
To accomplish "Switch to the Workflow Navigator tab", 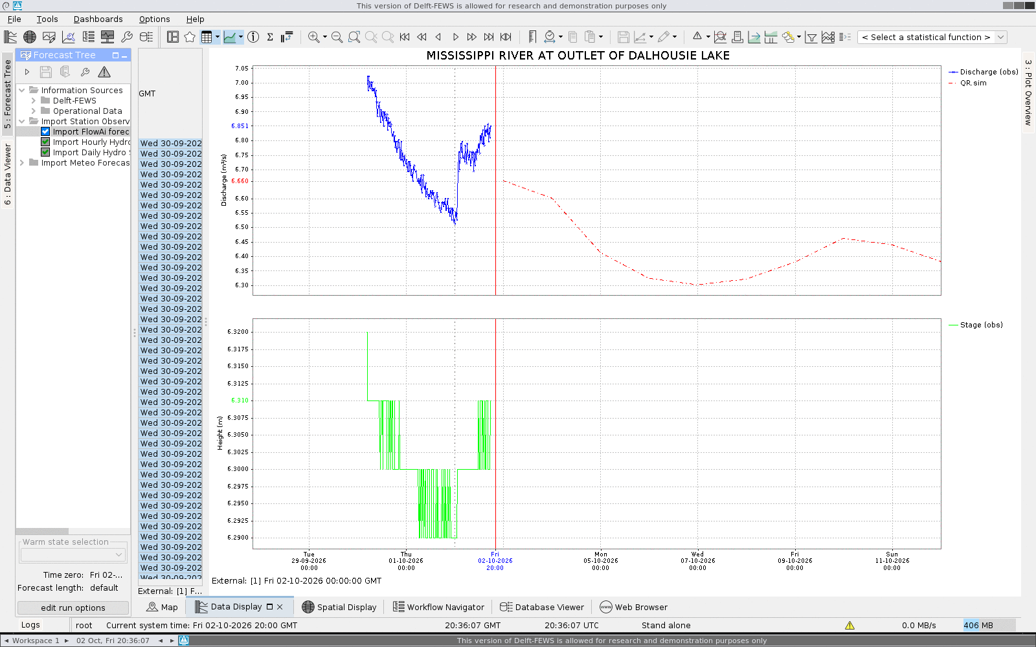I will coord(438,607).
